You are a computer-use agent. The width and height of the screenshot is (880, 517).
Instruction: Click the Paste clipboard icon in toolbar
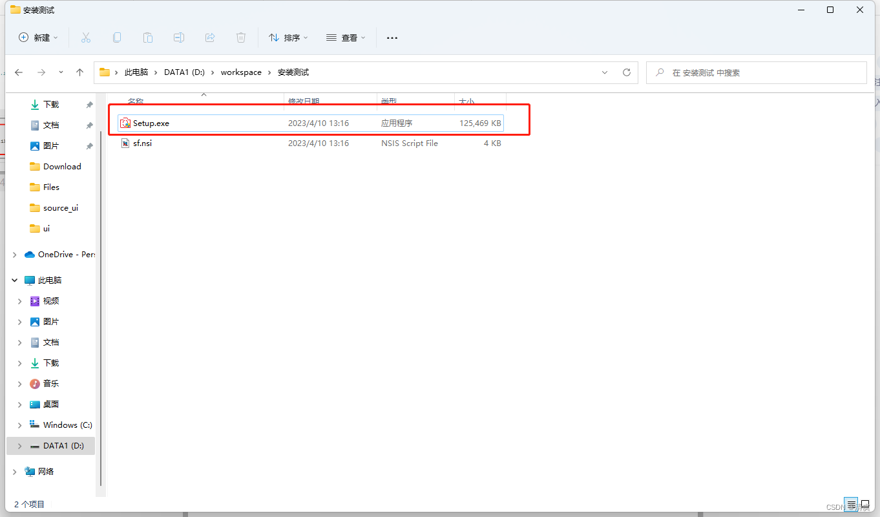coord(148,37)
